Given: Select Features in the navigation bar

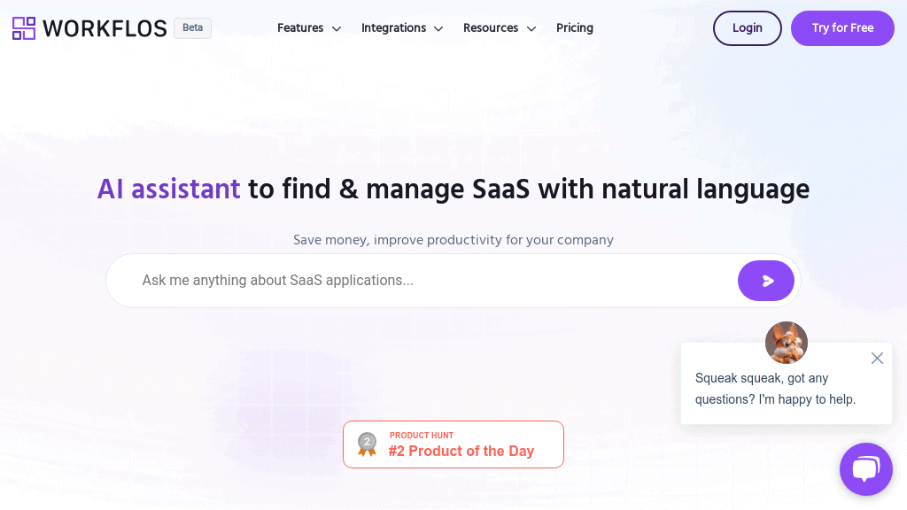Looking at the screenshot, I should [x=300, y=27].
